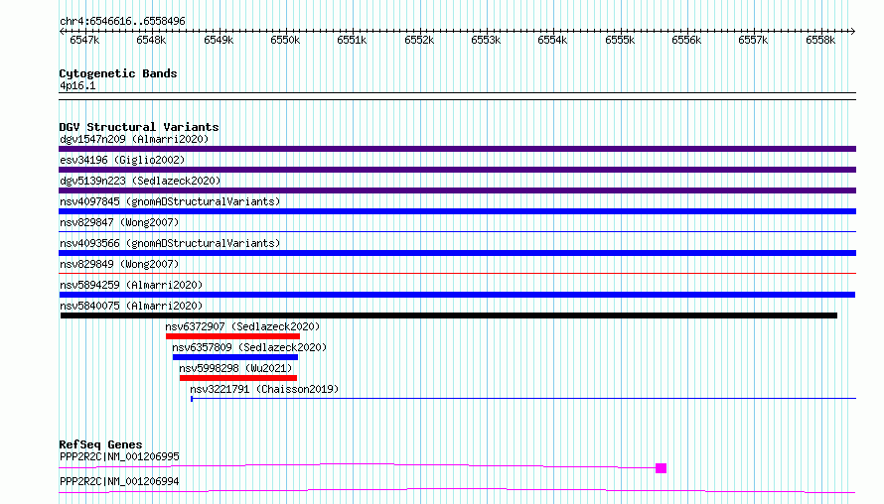The image size is (884, 504).
Task: Click the nsv6357809 (Sedlazeck2020) blue bar
Action: coord(235,357)
